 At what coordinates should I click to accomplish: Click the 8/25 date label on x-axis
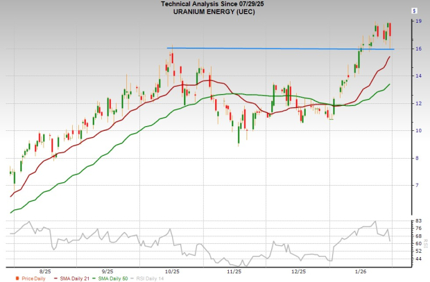tap(45, 272)
